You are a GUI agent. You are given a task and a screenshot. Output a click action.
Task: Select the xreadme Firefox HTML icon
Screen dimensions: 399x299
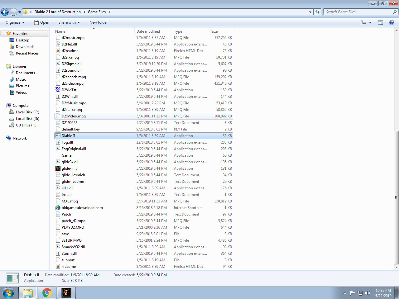coord(58,267)
